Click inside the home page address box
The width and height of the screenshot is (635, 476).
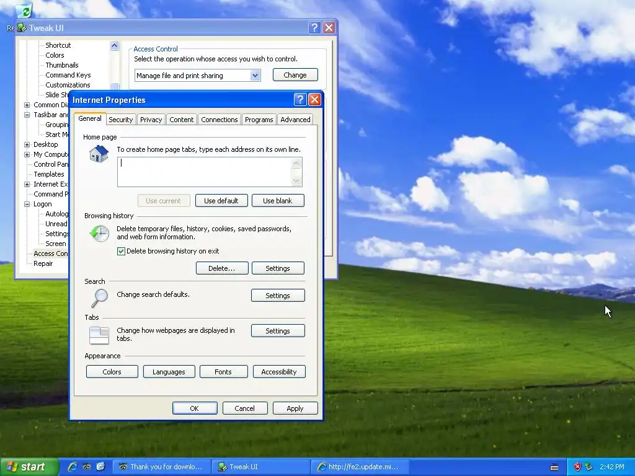click(205, 172)
